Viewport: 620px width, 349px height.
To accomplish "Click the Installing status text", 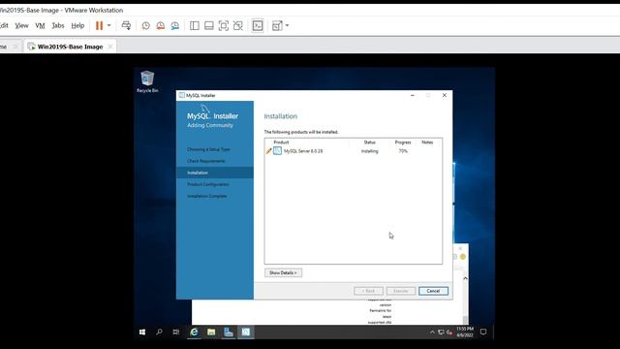I will coord(370,151).
